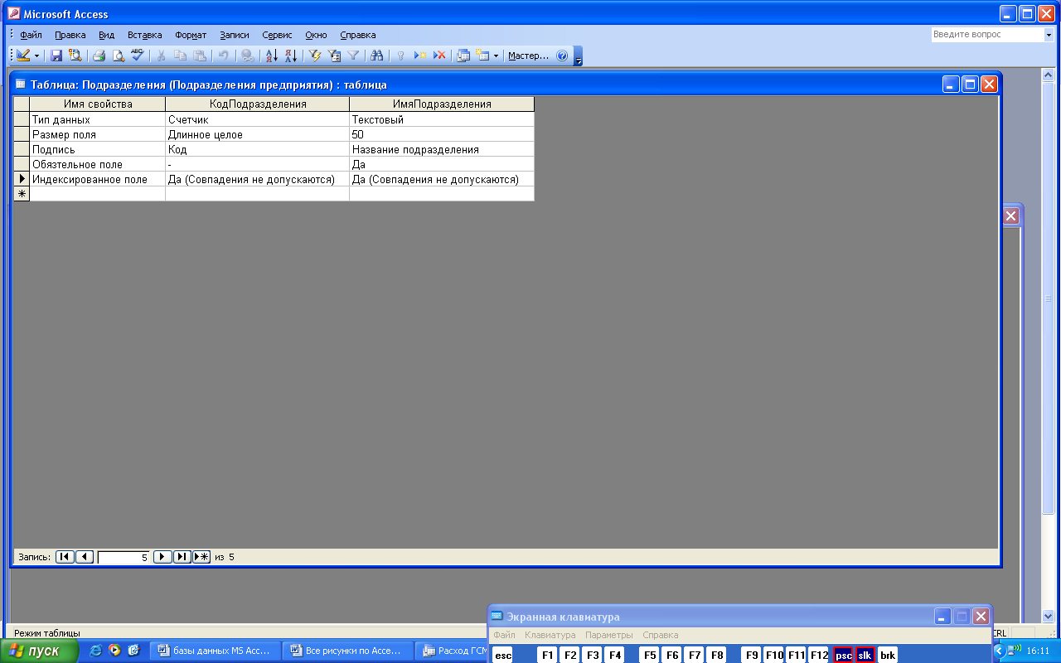Screen dimensions: 1061x663
Task: Expand the Введите вопрос dropdown arrow
Action: tap(1048, 35)
